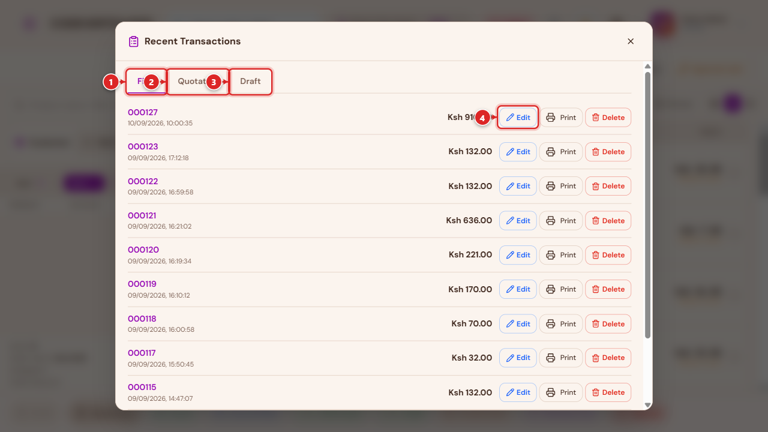Edit transaction 000120
768x432 pixels.
click(518, 255)
